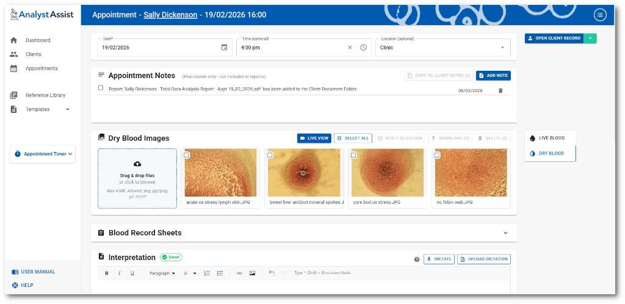Screen dimensions: 625x304
Task: Open the Sally Dickenson link in the header
Action: pyautogui.click(x=170, y=15)
